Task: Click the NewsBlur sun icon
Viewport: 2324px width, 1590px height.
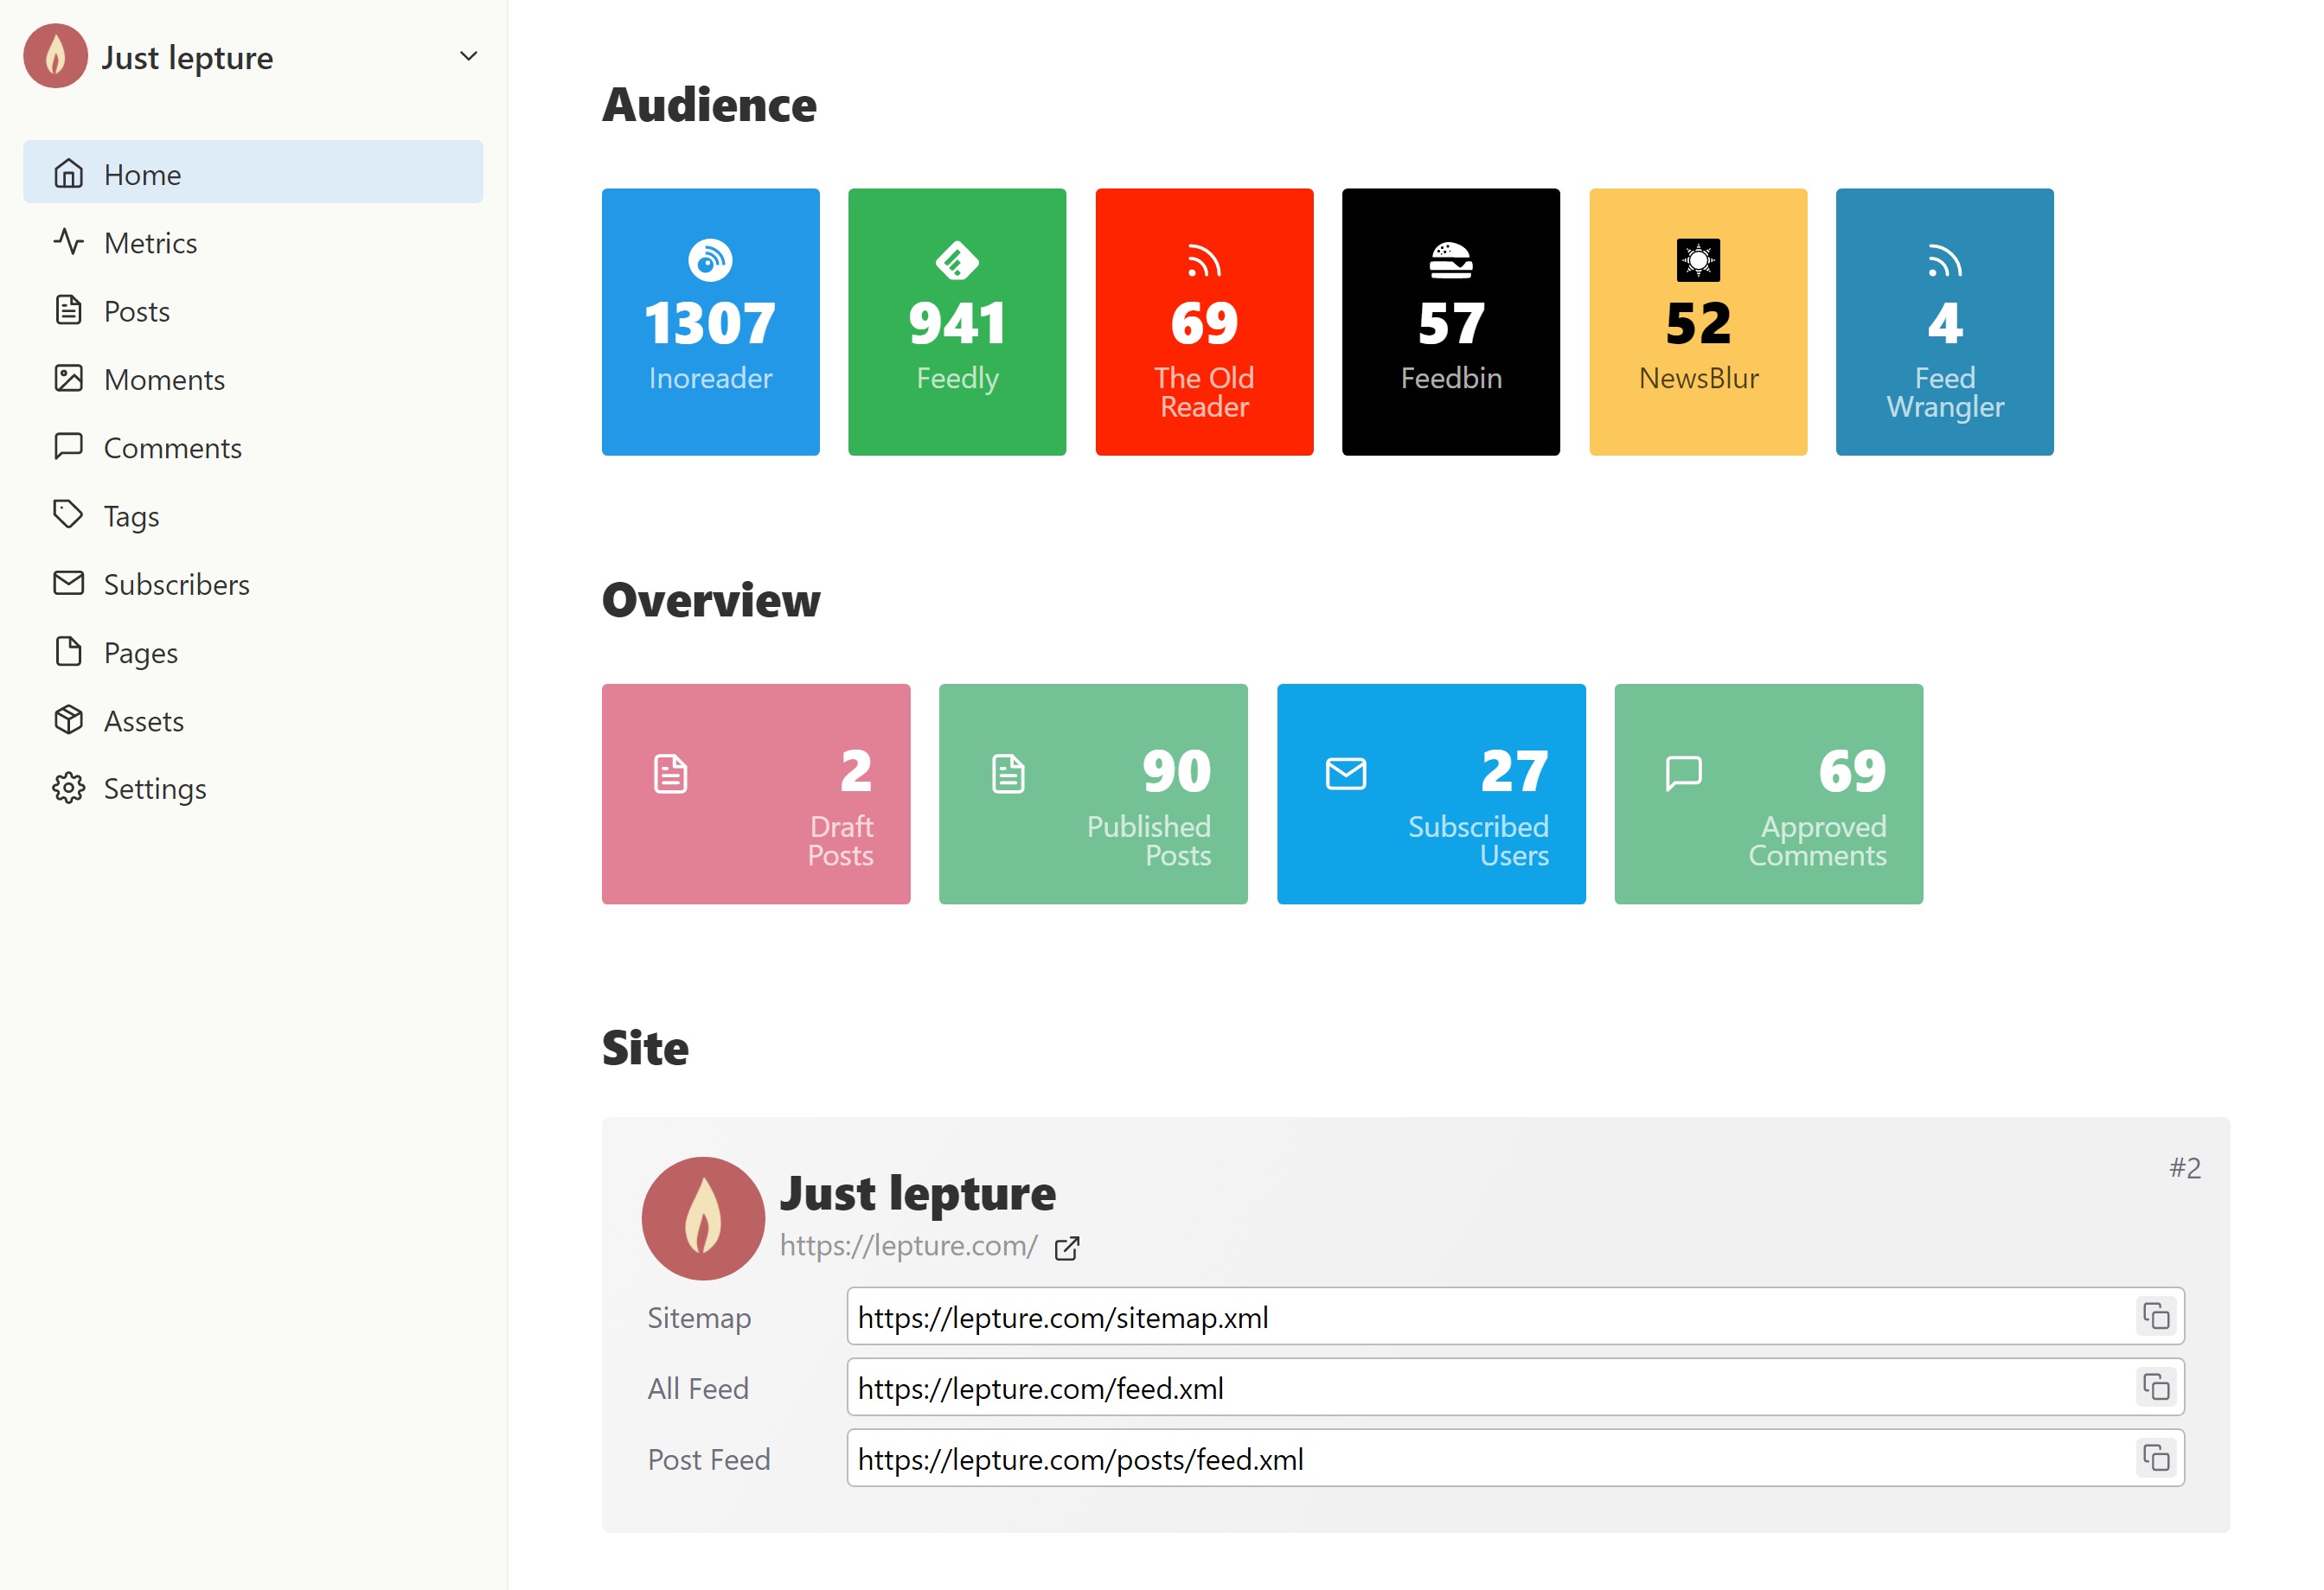Action: [1698, 261]
